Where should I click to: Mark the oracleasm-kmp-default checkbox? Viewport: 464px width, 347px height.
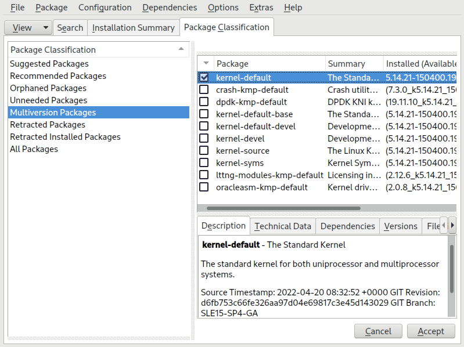pyautogui.click(x=204, y=187)
